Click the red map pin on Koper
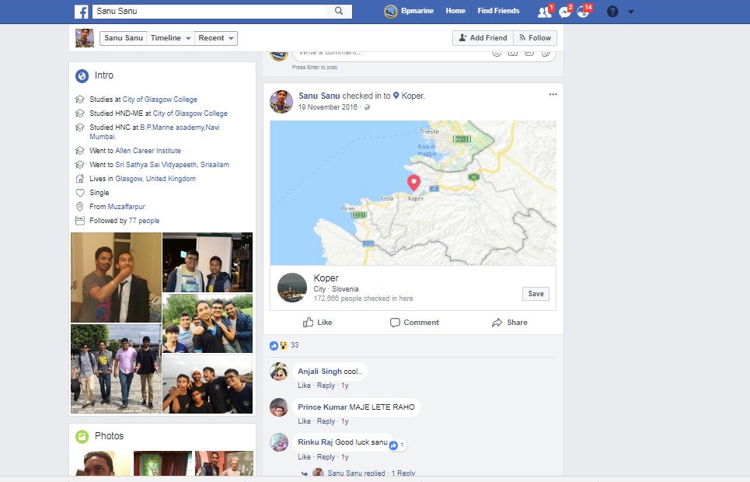The image size is (750, 482). 413,183
